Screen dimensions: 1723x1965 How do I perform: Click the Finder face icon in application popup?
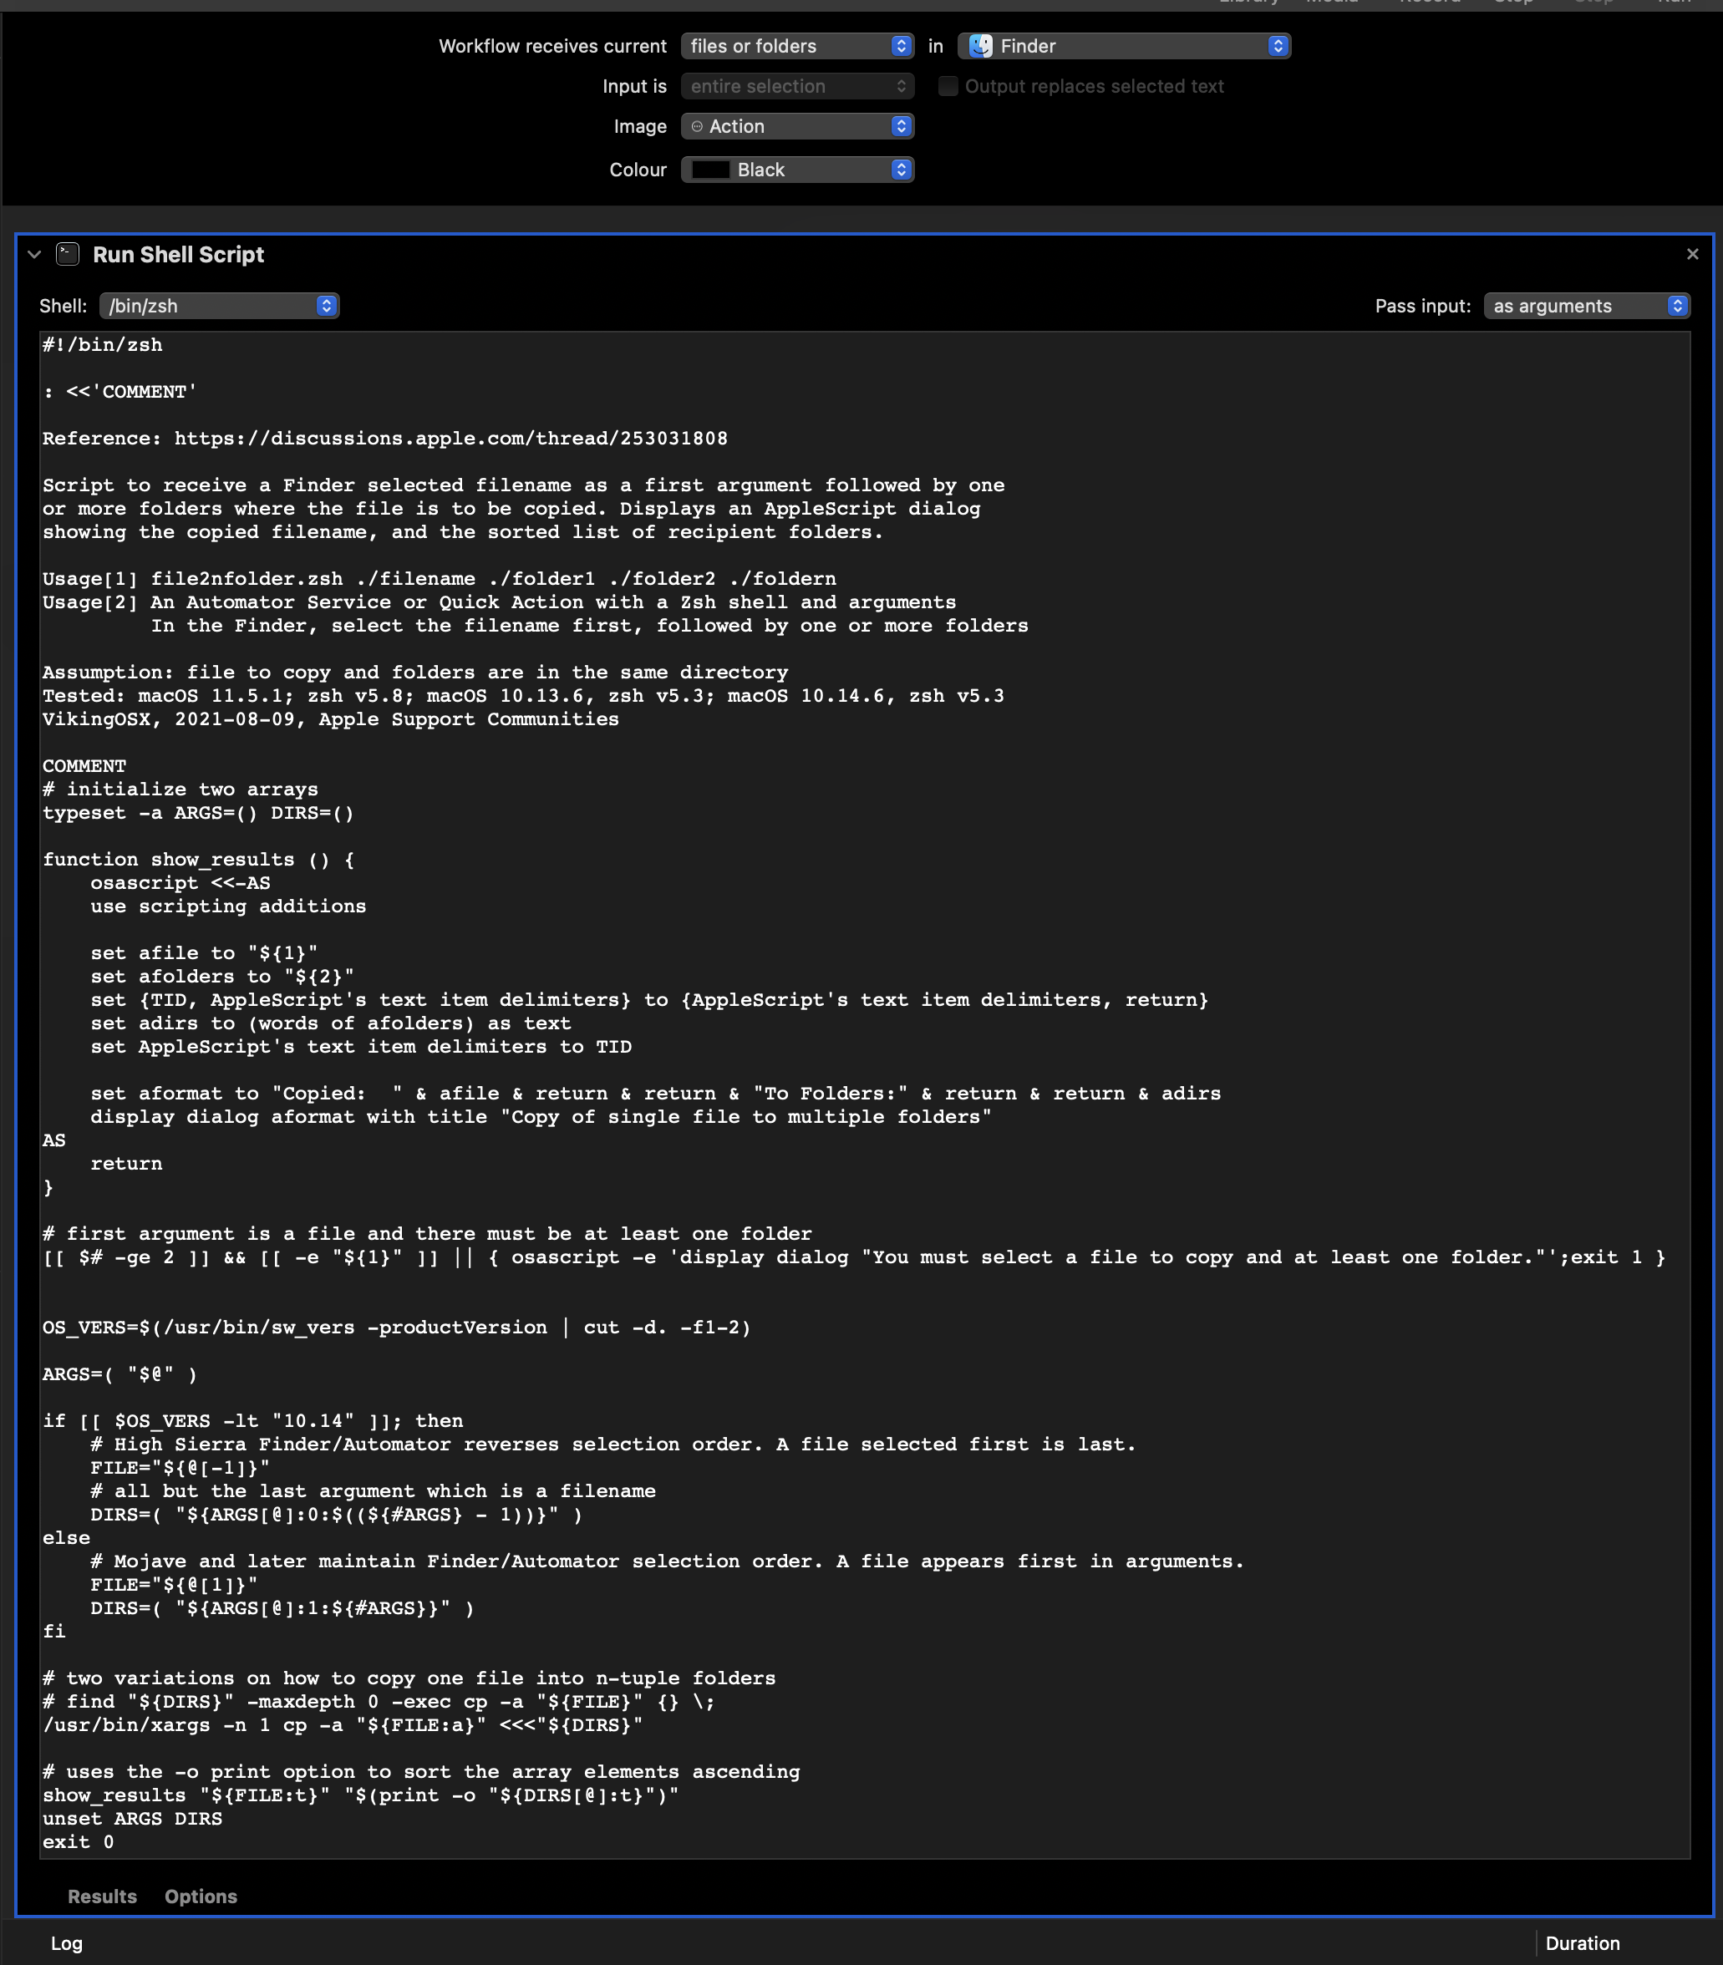tap(980, 45)
